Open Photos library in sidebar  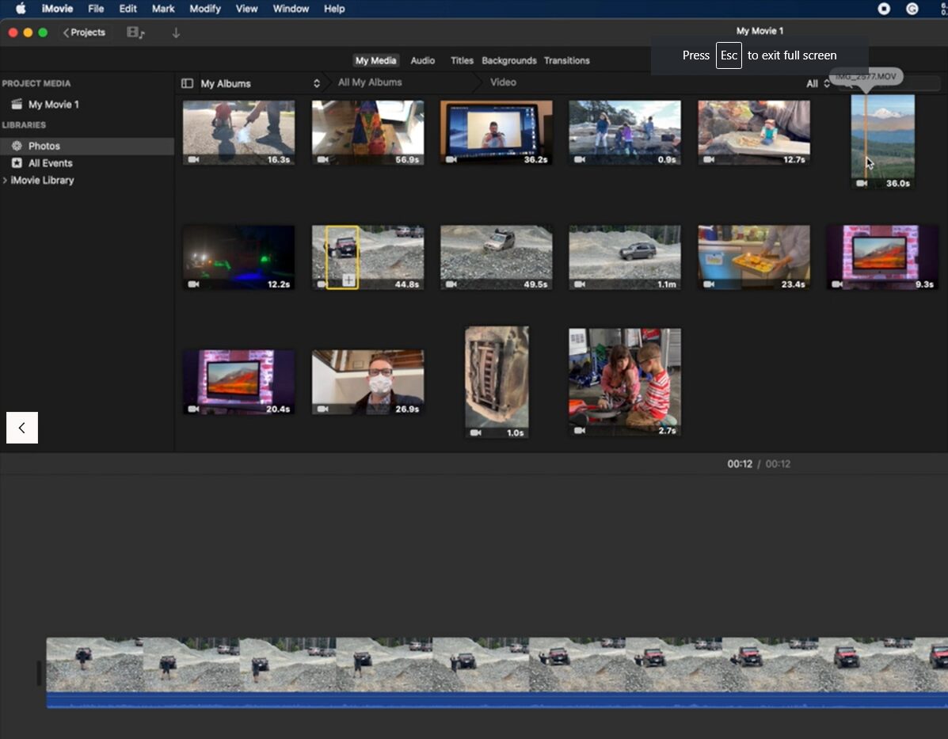tap(44, 146)
